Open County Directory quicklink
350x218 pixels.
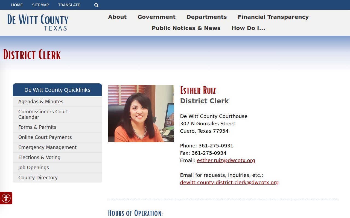pyautogui.click(x=57, y=178)
